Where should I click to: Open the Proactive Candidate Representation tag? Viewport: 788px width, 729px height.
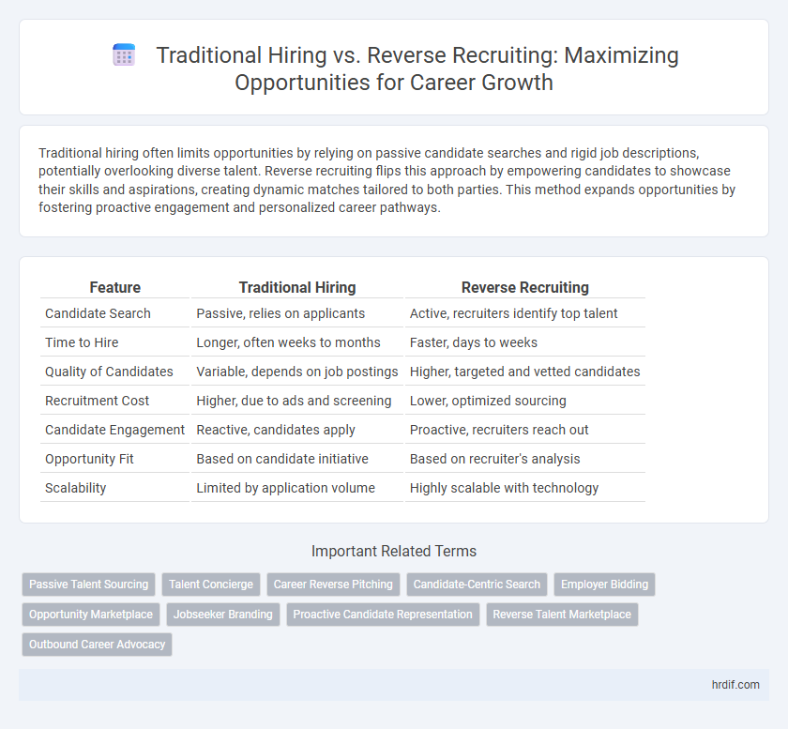383,615
